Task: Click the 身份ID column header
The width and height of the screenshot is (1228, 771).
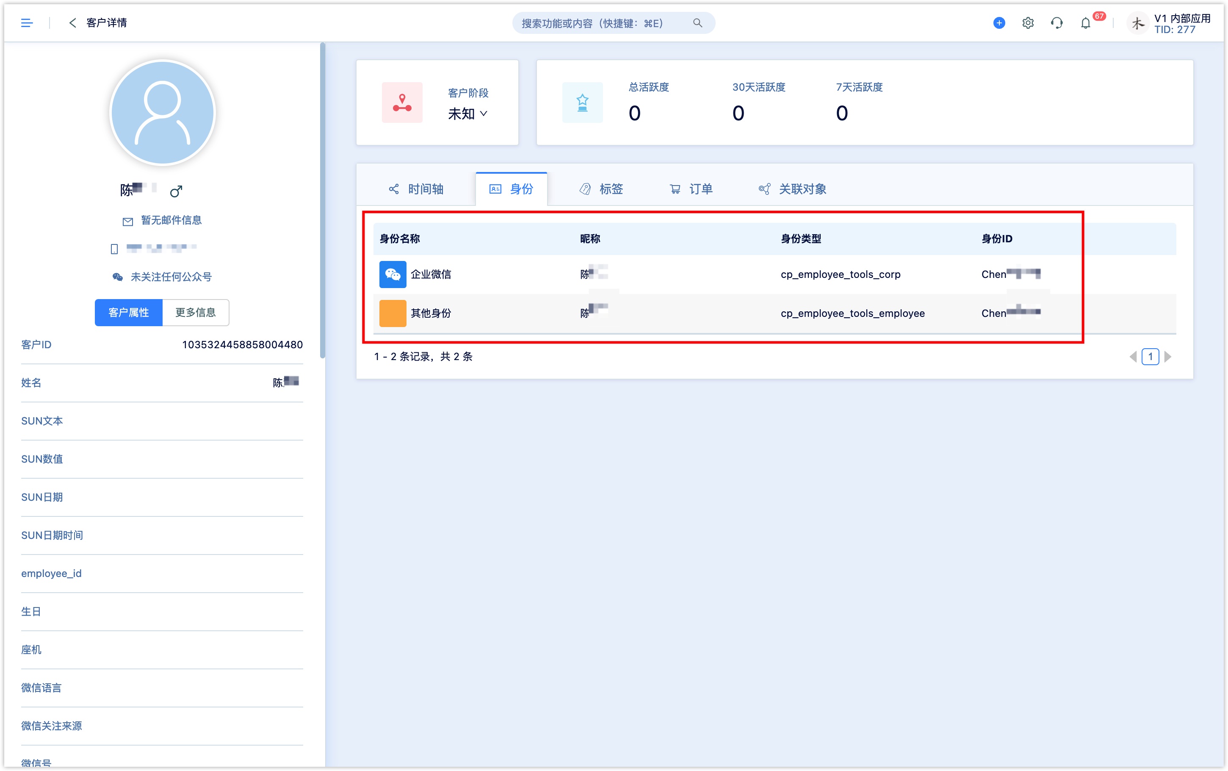Action: (x=997, y=239)
